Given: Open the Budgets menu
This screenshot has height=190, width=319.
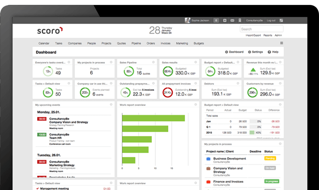Looking at the screenshot, I should (199, 43).
